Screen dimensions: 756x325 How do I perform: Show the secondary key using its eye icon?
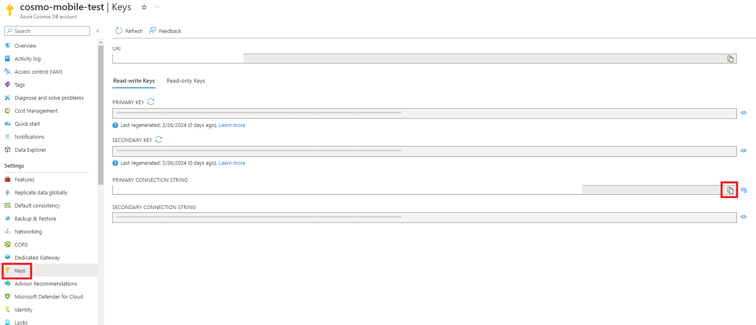tap(744, 151)
